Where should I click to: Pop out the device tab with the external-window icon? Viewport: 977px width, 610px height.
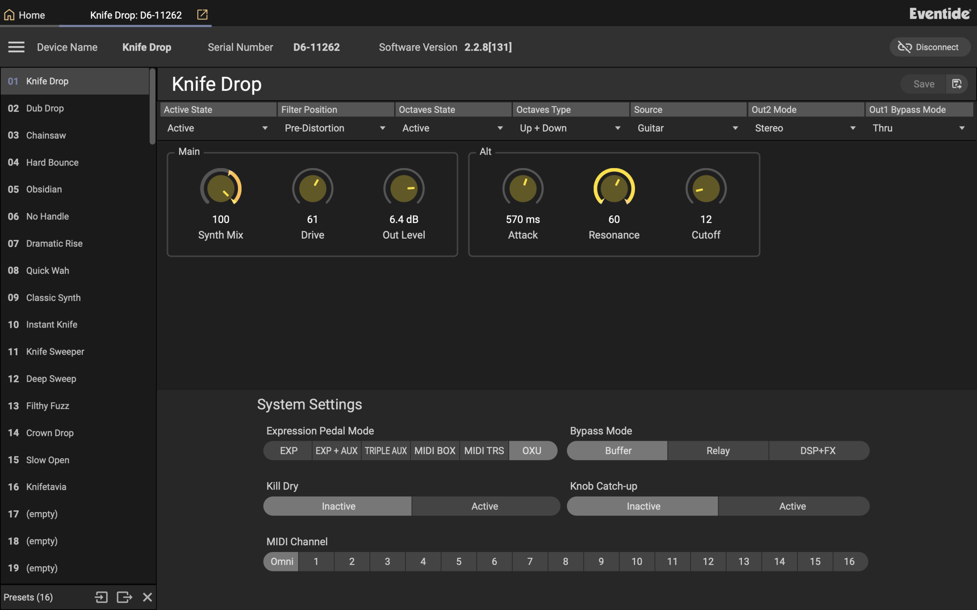tap(202, 15)
